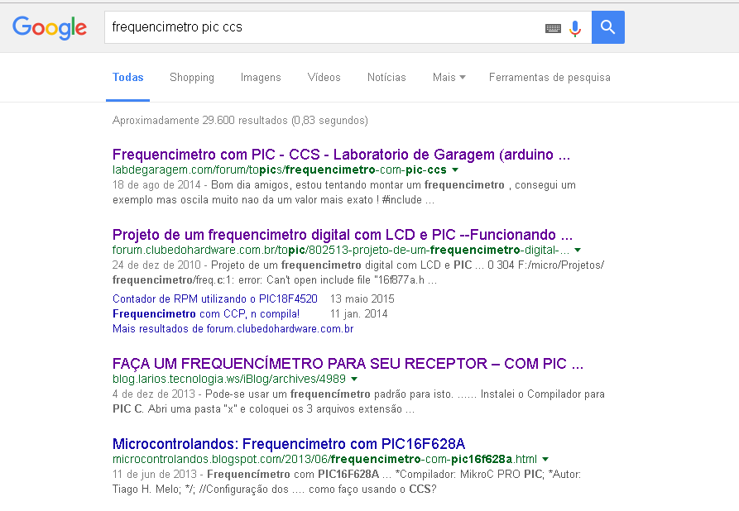Expand arrow beside labdegaragem.com URL
739x511 pixels.
pos(455,170)
